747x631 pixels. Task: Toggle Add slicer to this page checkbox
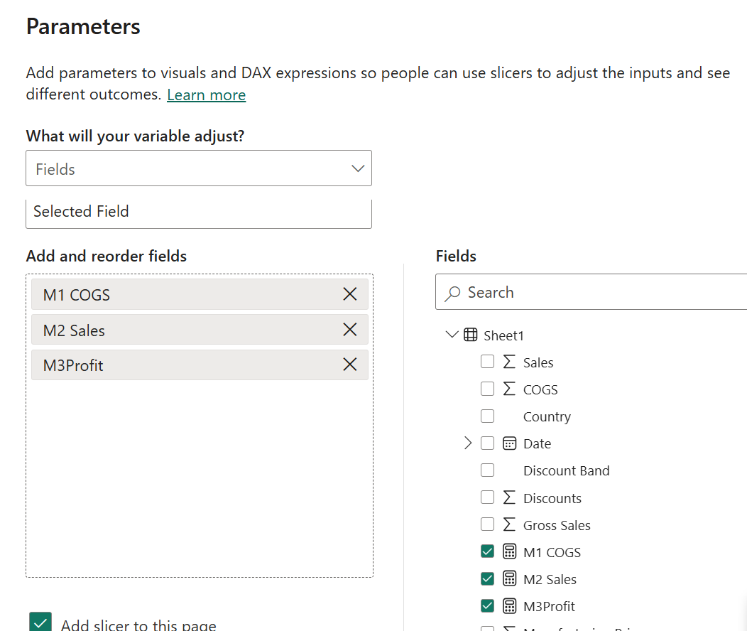[x=40, y=622]
